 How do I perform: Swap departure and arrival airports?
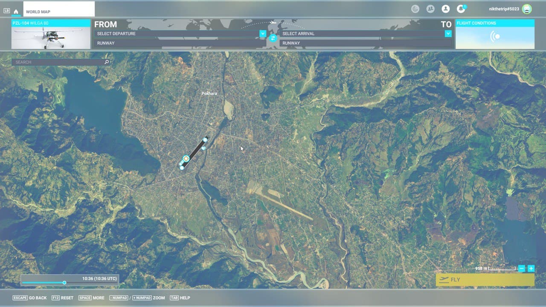(273, 38)
